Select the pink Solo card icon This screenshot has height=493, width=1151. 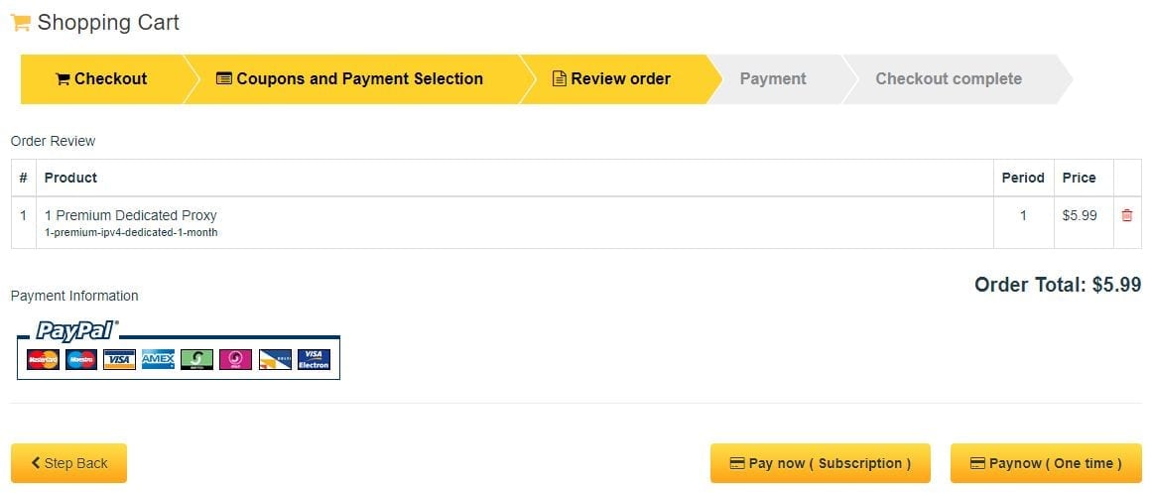[235, 359]
